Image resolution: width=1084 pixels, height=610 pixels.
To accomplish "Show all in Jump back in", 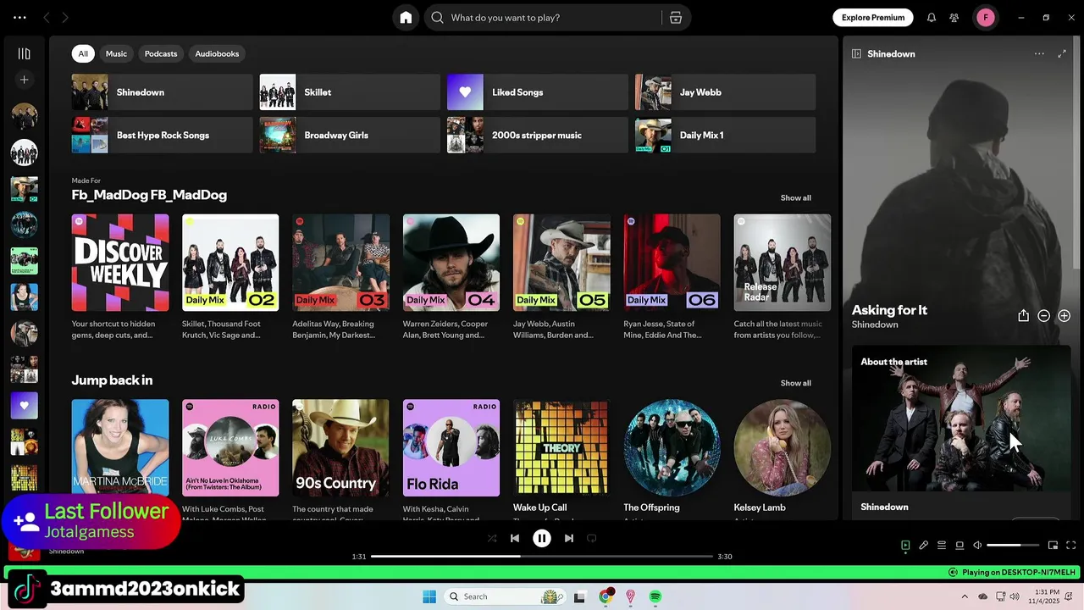I will pos(795,383).
